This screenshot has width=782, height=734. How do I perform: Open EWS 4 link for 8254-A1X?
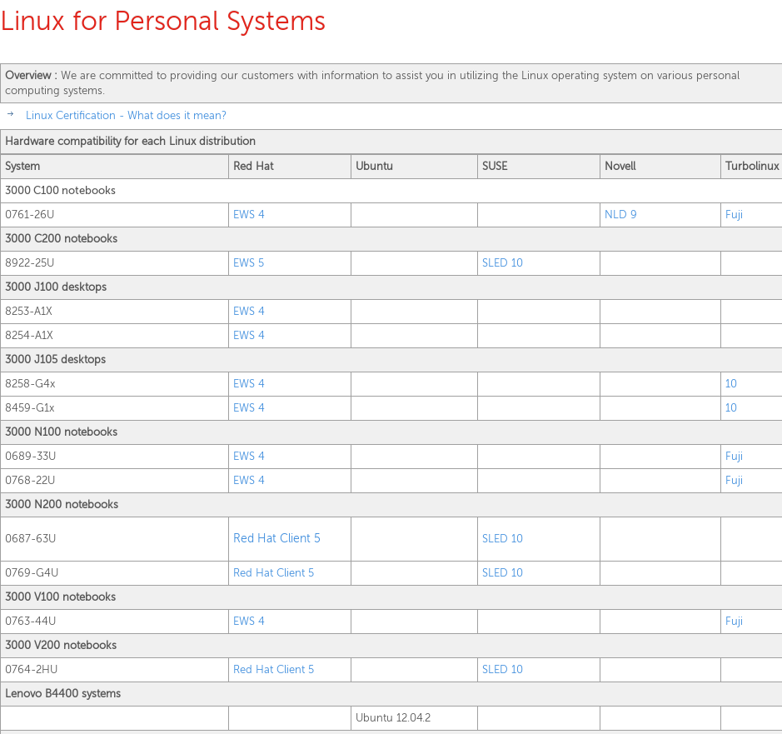[x=248, y=335]
